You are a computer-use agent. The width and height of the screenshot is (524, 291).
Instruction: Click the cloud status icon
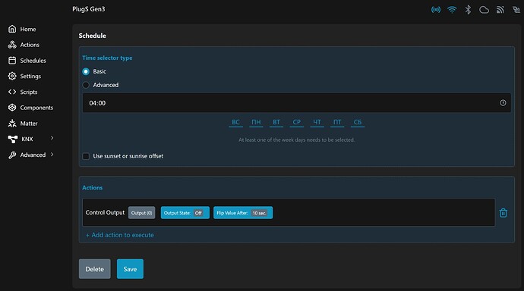click(x=484, y=10)
